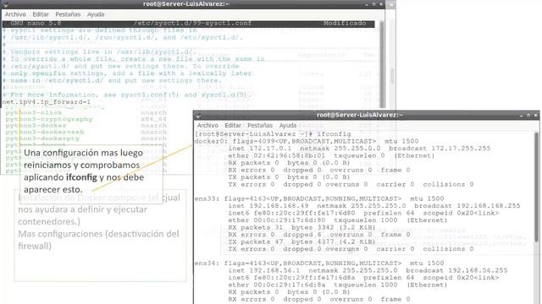Image resolution: width=542 pixels, height=304 pixels.
Task: Open window menu icon of ifconfig terminal titlebar
Action: point(198,116)
